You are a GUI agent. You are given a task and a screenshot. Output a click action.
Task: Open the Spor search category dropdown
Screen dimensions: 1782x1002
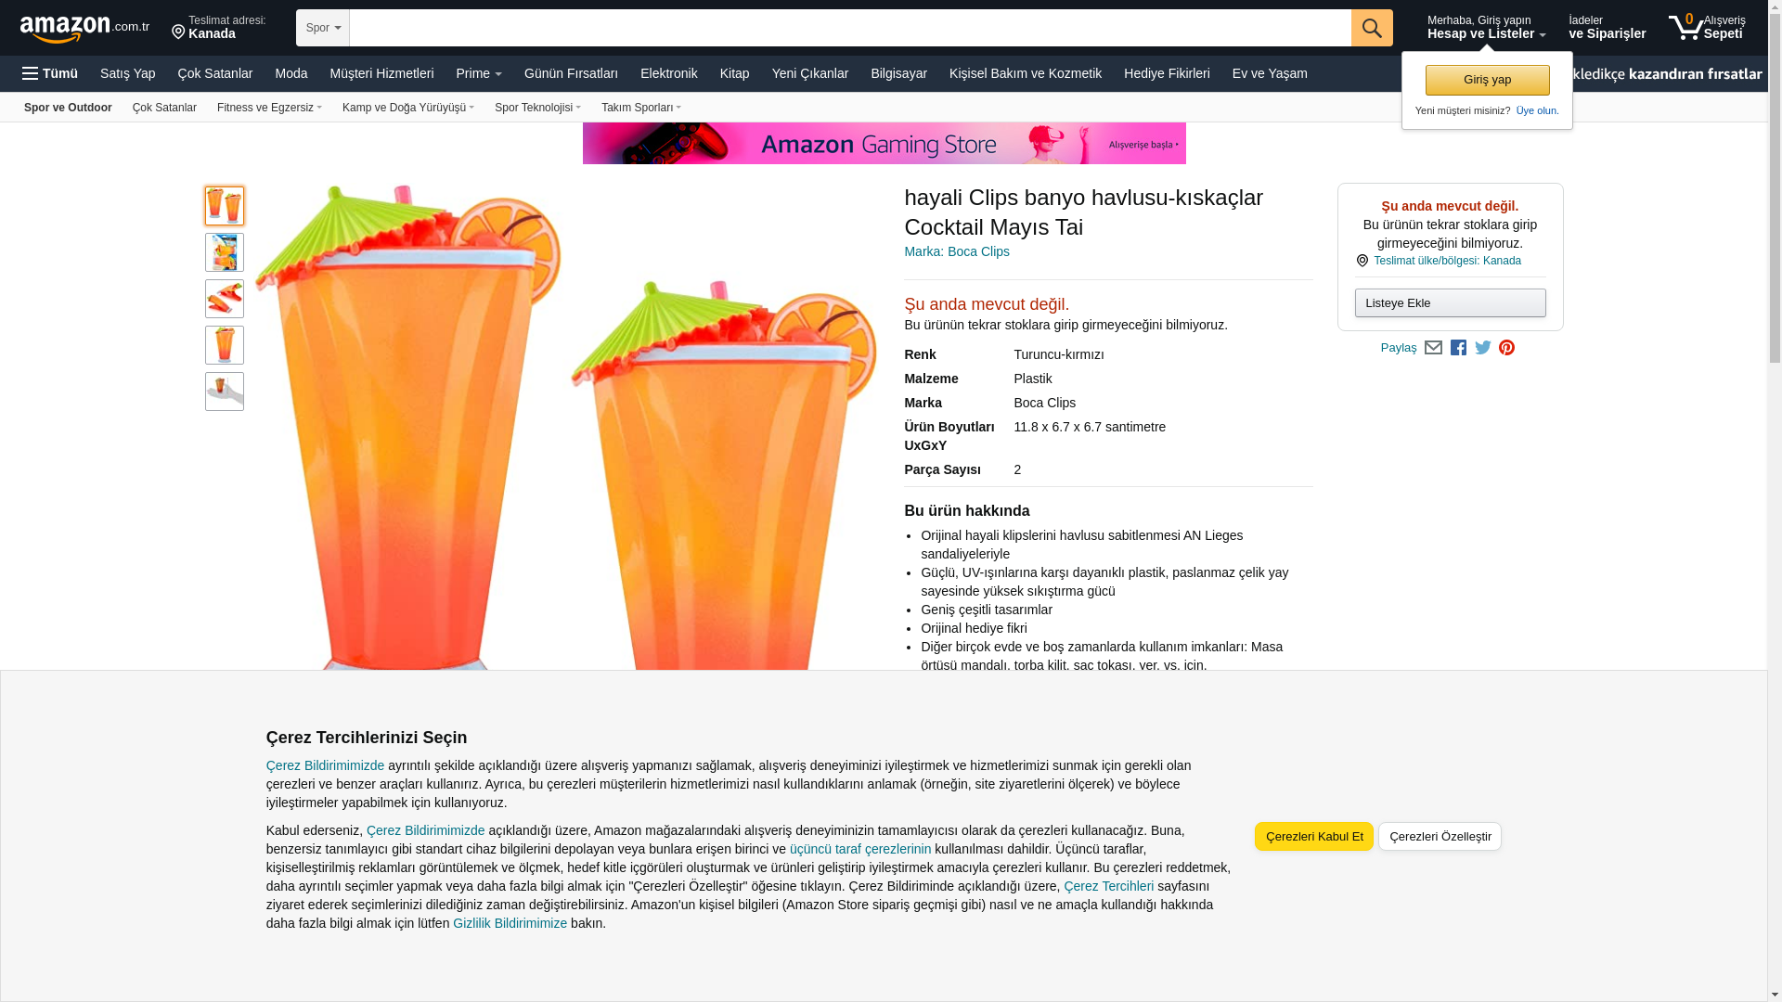pos(323,28)
